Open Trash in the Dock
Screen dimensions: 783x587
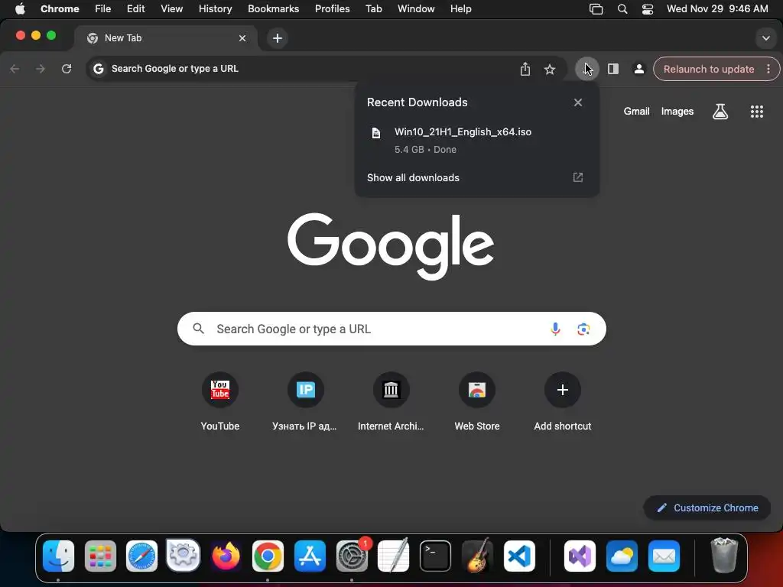[723, 556]
